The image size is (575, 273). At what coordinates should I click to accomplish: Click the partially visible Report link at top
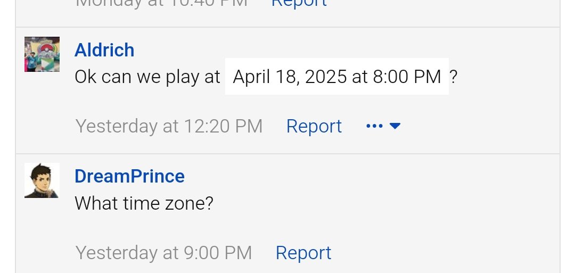pyautogui.click(x=299, y=3)
